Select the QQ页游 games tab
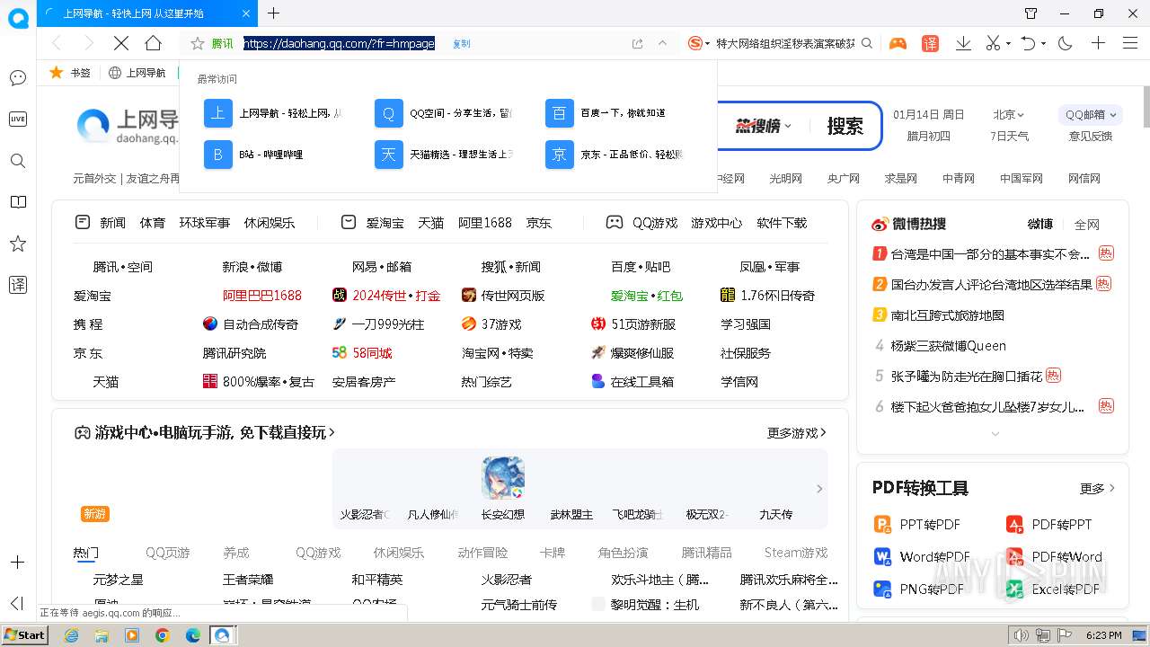The image size is (1150, 647). tap(168, 553)
